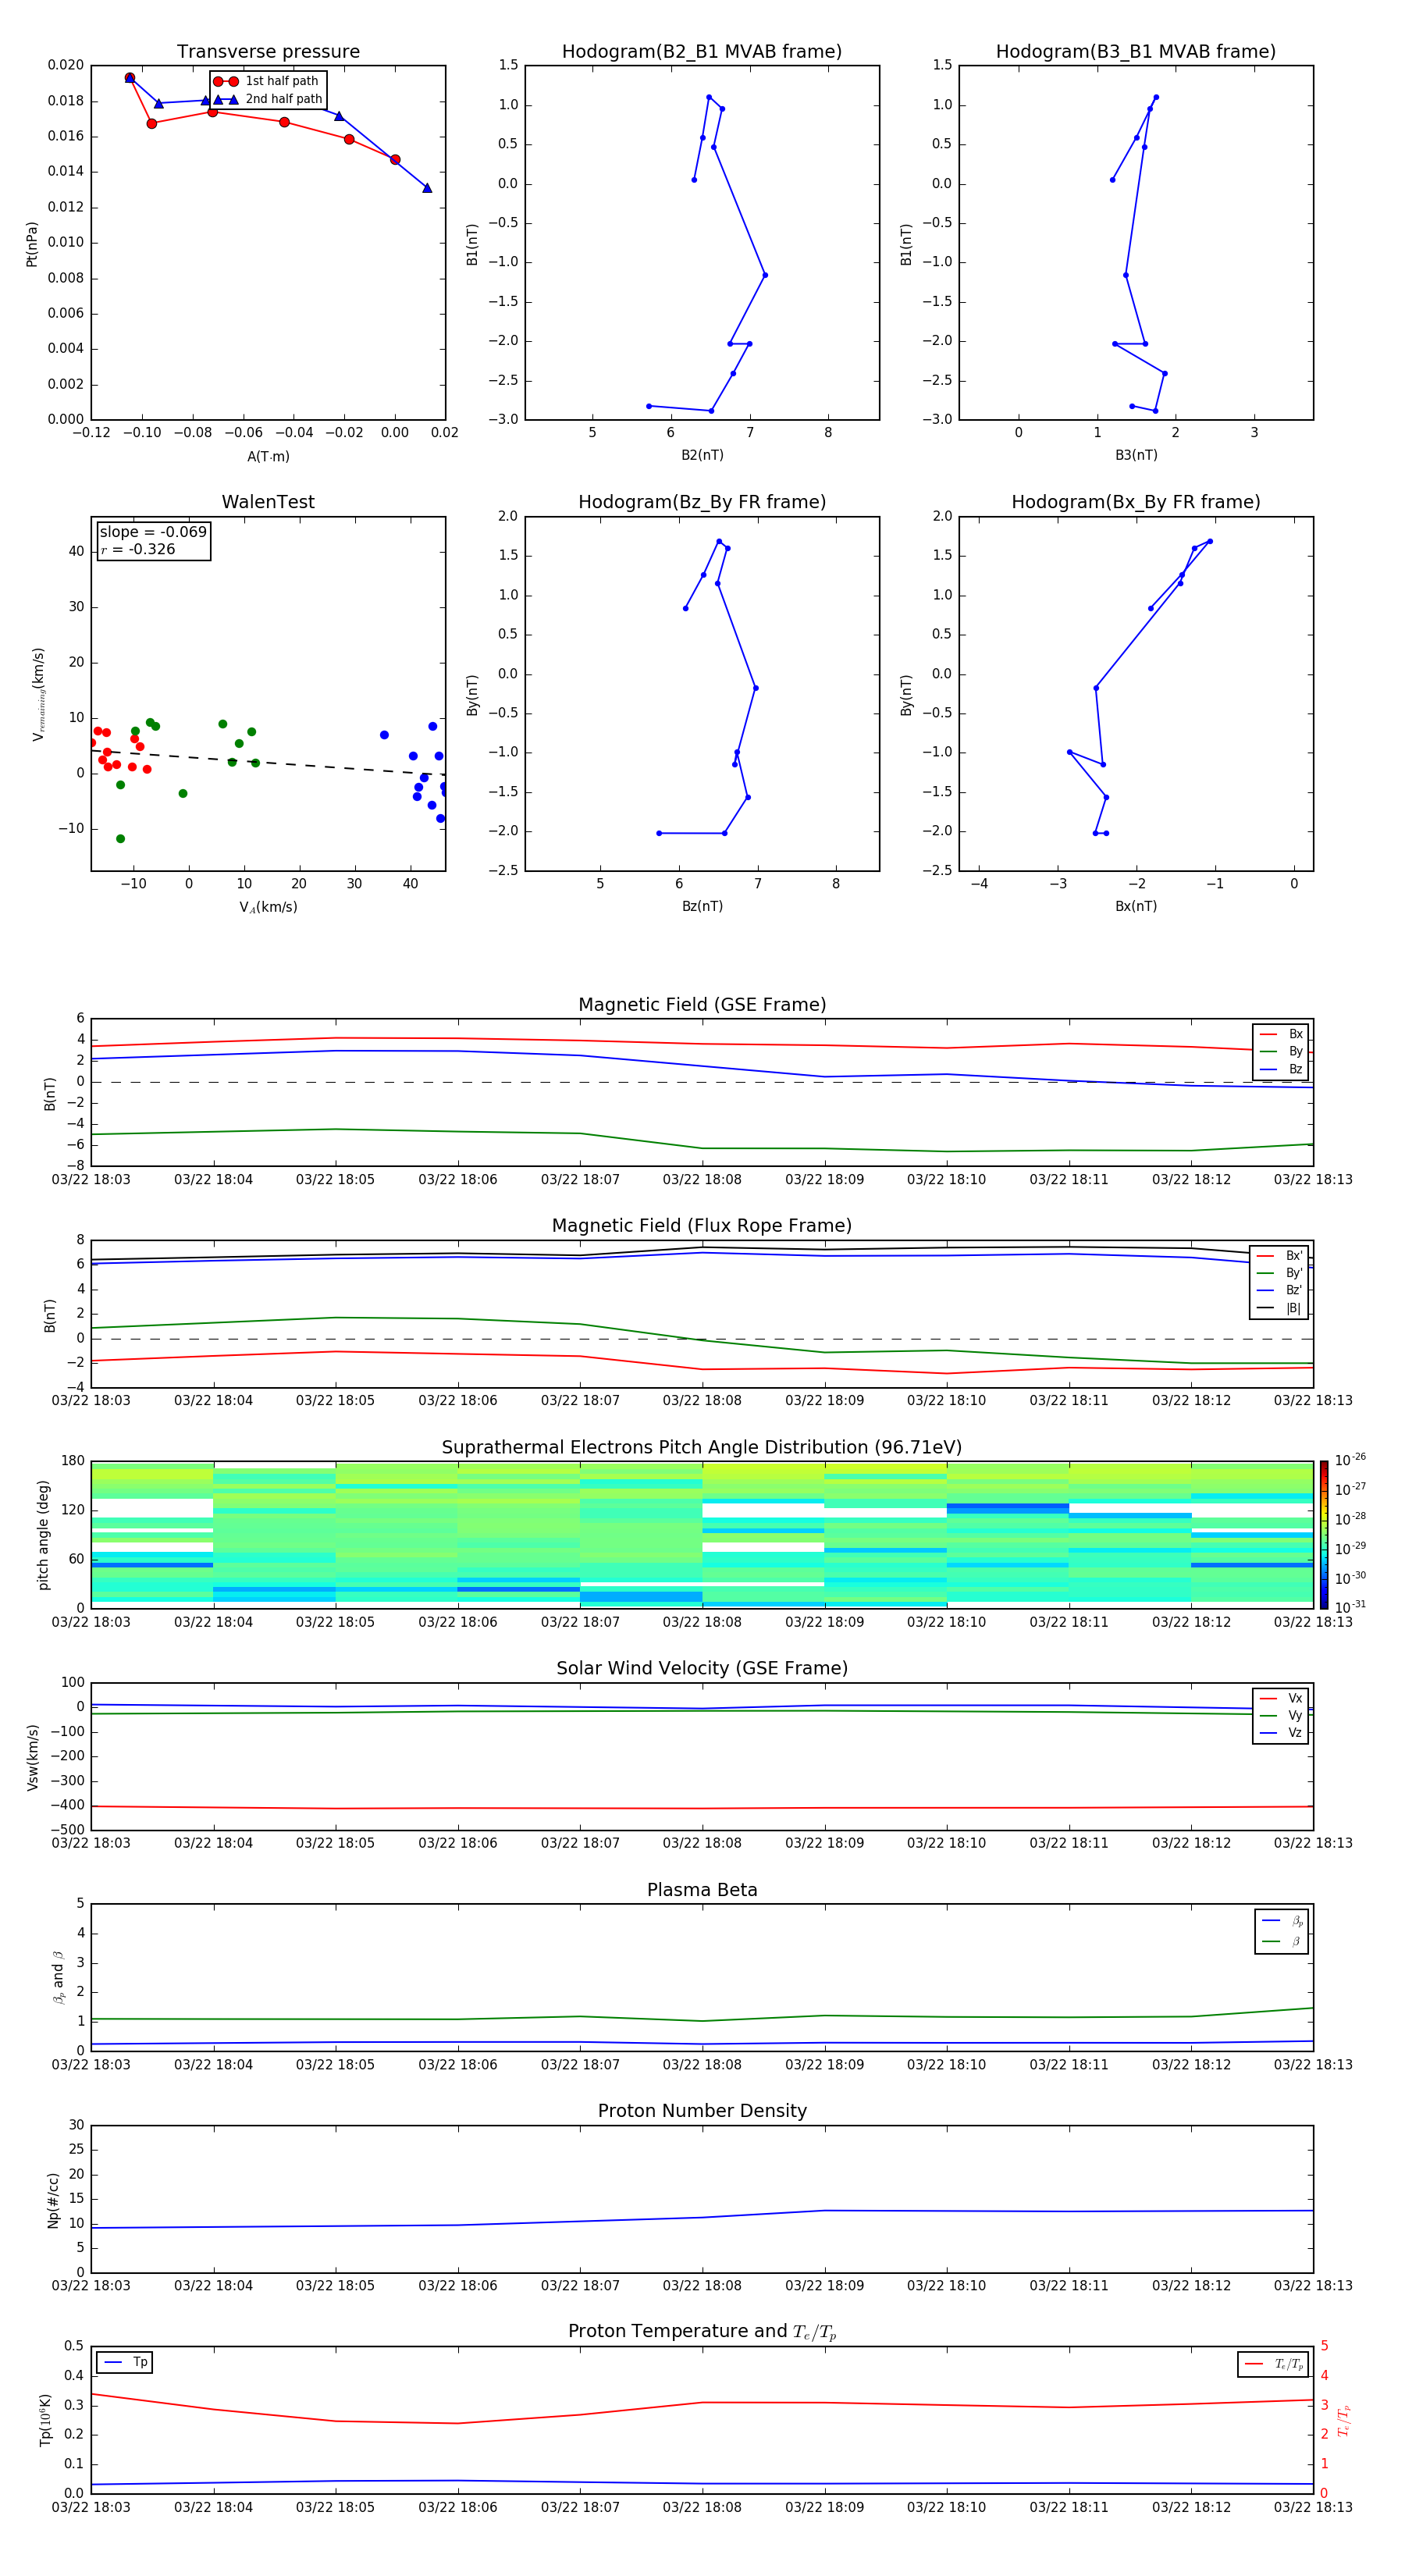
Task: Click the Hodogram(B2_B1 MVAB frame) title
Action: tap(701, 52)
